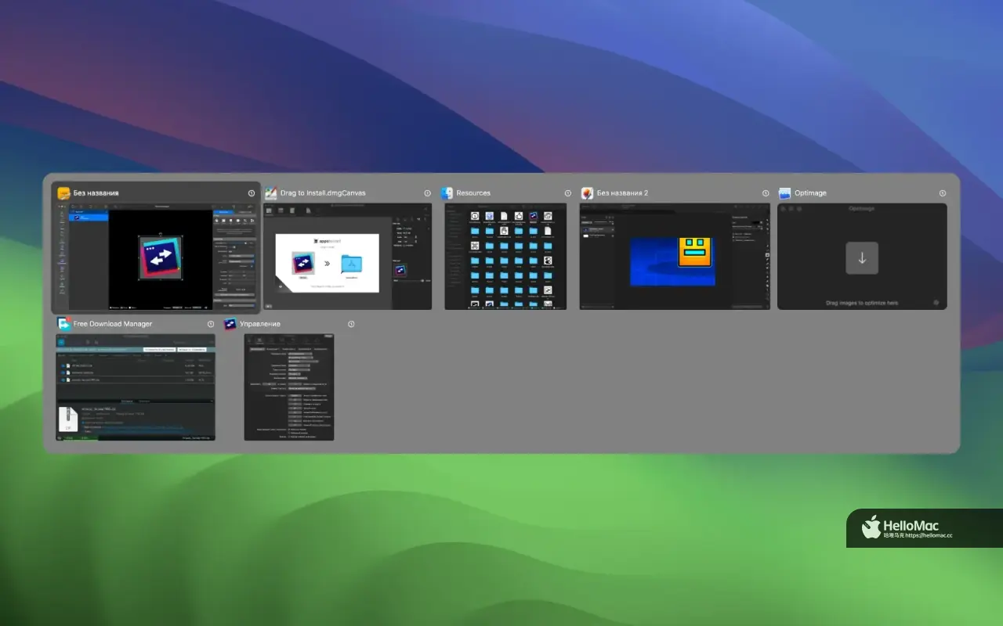Click the "Drag to Install.dmgCanvas" title

323,192
